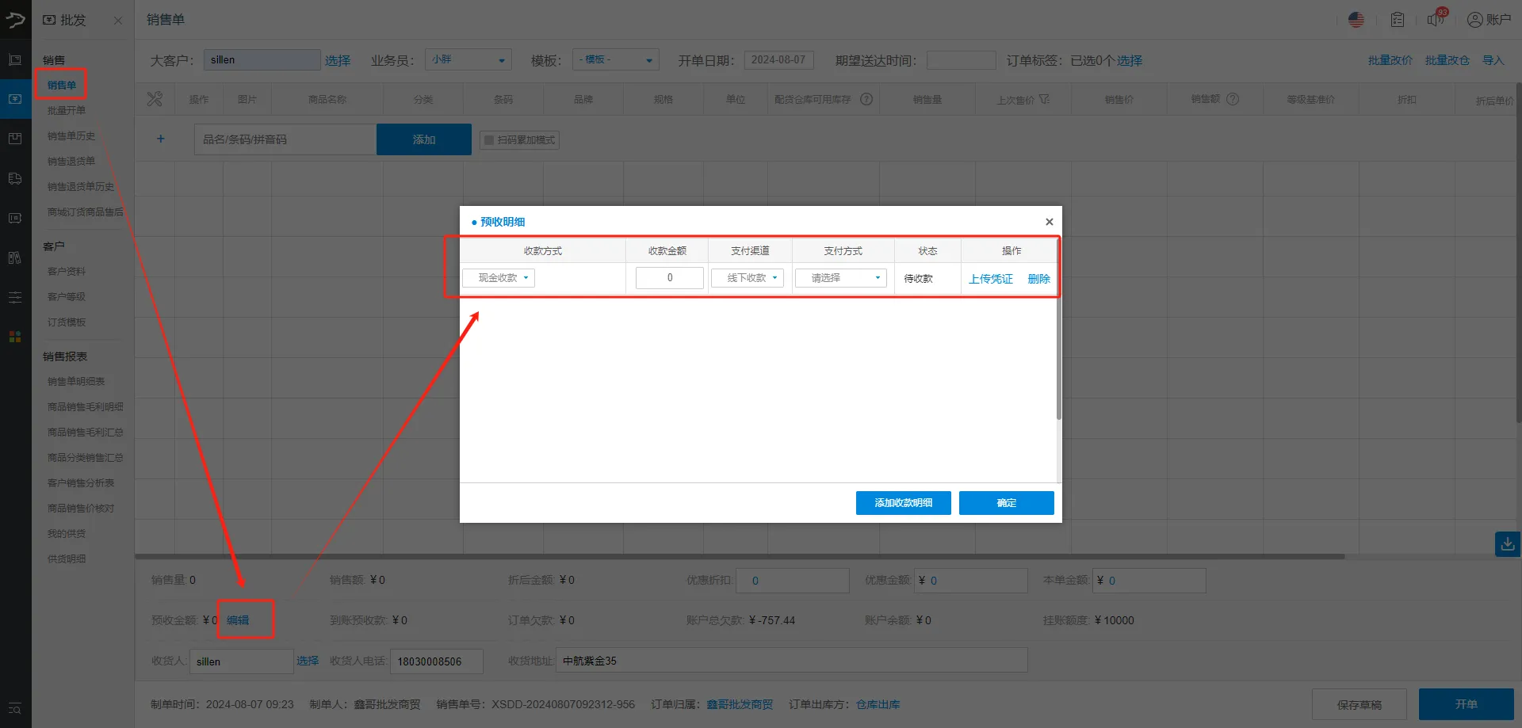This screenshot has height=728, width=1522.
Task: Open the notifications speaker icon with 93 badge
Action: point(1435,20)
